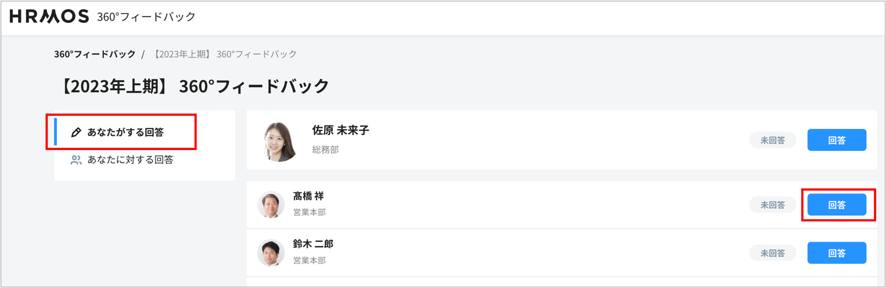Screen dimensions: 886x288
Task: Click the 未回答 status badge for 佐原 未来子
Action: click(x=773, y=140)
